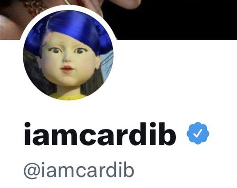Select the profile title iamcardib
The width and height of the screenshot is (237, 188).
(100, 134)
